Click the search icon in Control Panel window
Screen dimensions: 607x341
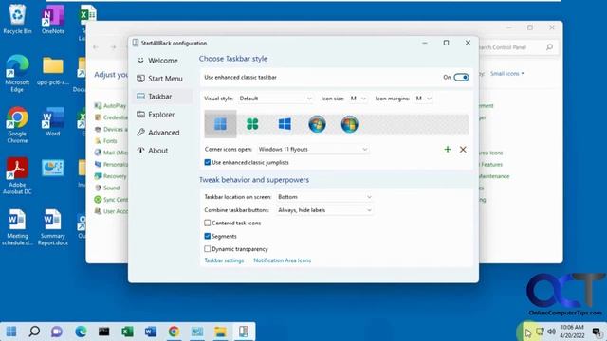(x=549, y=47)
